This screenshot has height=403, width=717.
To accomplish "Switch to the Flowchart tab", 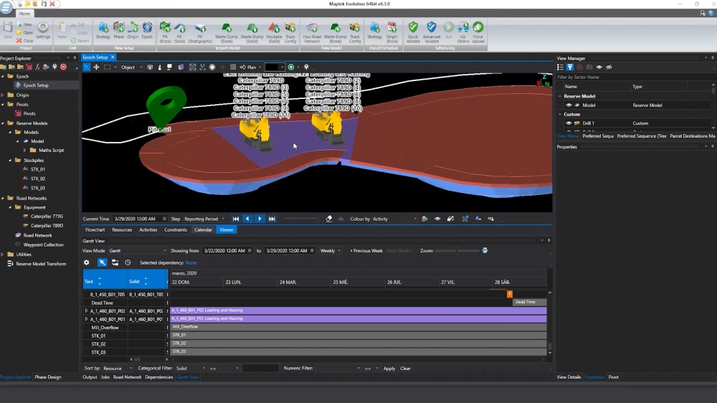I will tap(95, 230).
